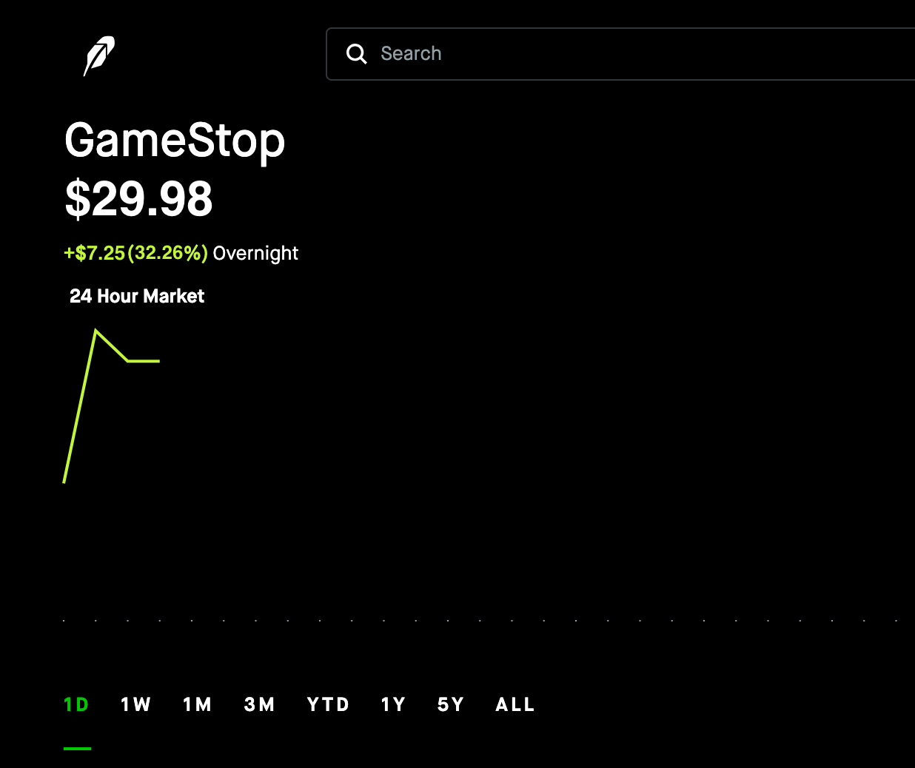View the 1Y chart range

pos(393,704)
